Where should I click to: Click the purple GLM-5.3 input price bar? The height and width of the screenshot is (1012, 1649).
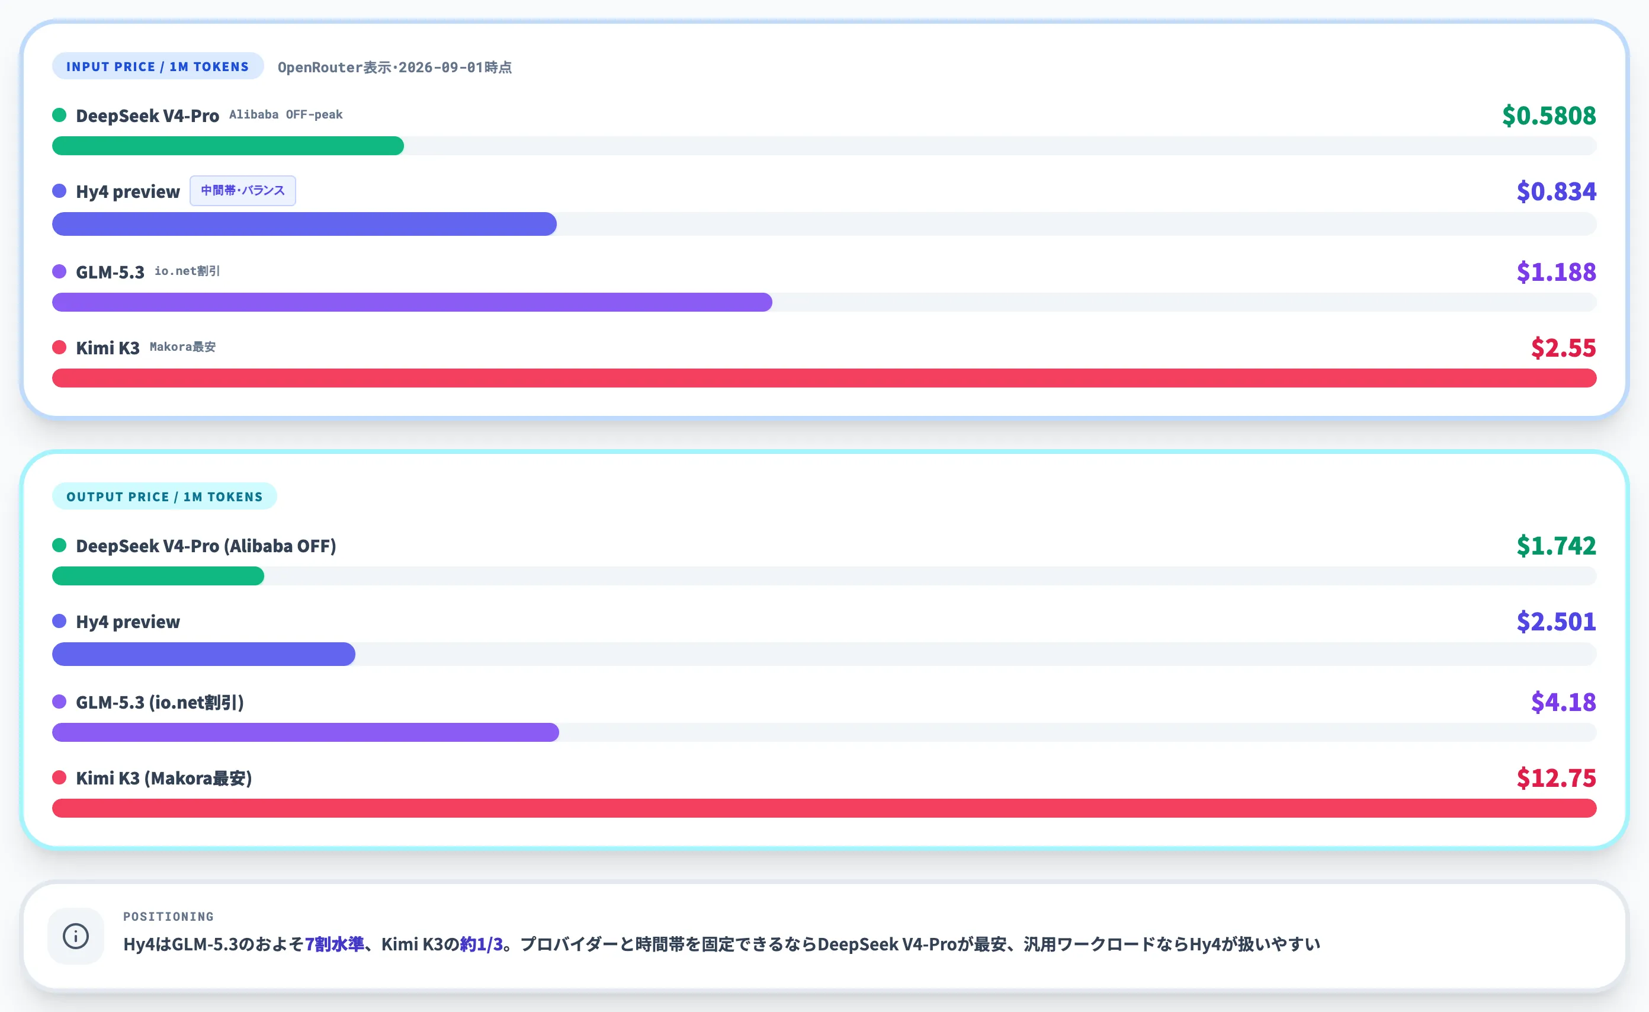coord(412,303)
